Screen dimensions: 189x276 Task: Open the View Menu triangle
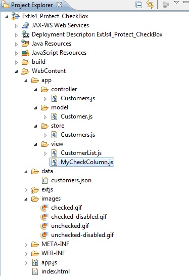pyautogui.click(x=176, y=3)
